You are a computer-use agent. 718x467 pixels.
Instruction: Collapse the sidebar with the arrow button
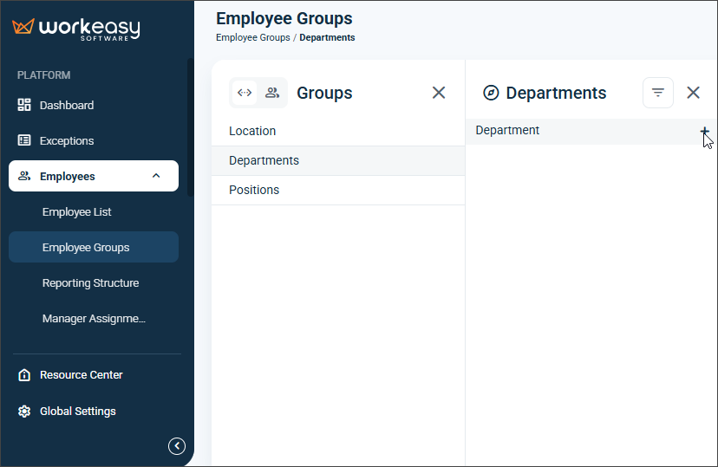[x=177, y=446]
